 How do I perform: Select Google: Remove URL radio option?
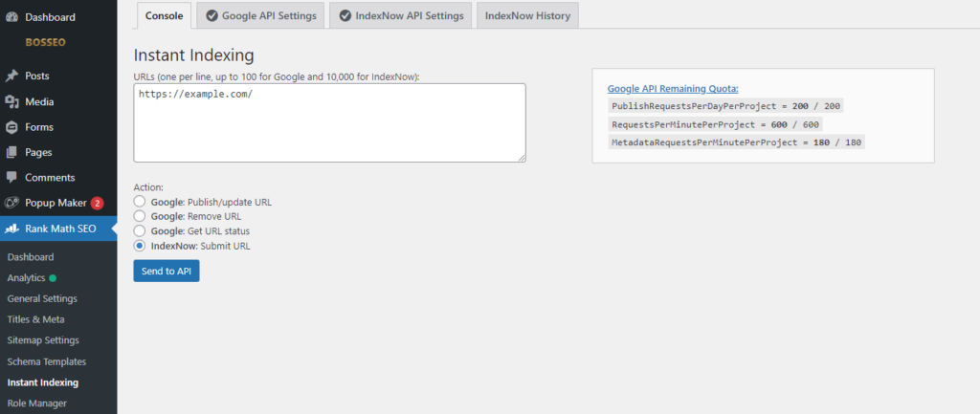[x=140, y=216]
